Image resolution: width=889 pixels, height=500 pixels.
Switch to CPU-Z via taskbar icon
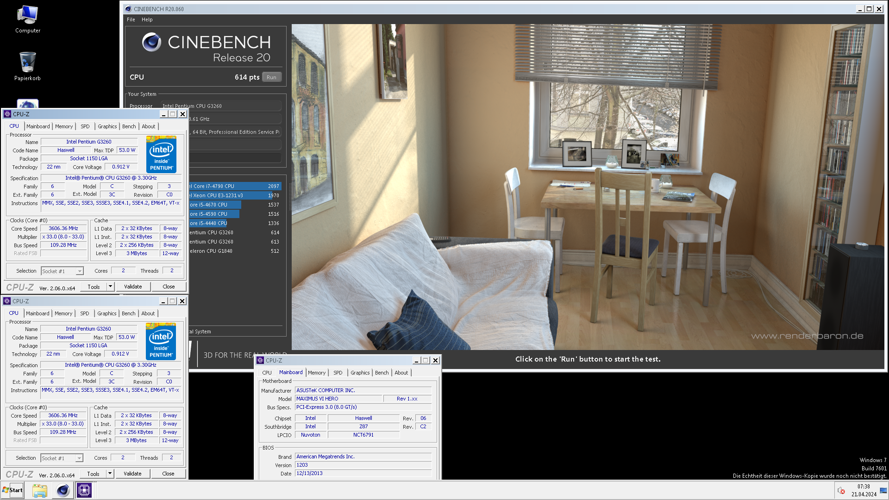click(x=84, y=490)
